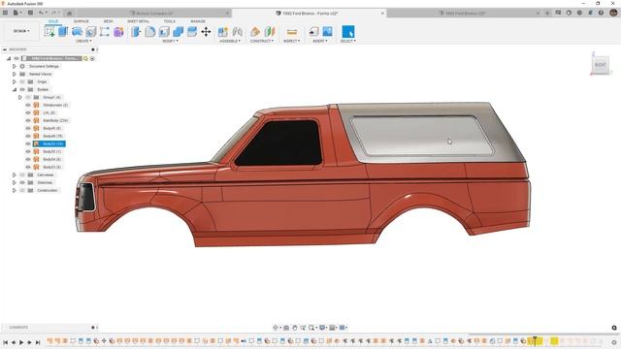The image size is (621, 349).
Task: Select the Move/Copy cross-arrows tool
Action: 206,32
